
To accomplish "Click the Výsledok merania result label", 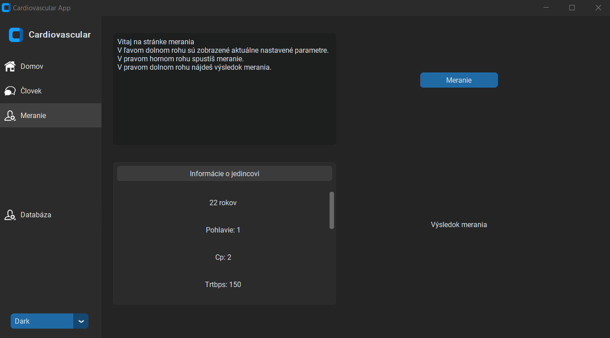I will [459, 224].
